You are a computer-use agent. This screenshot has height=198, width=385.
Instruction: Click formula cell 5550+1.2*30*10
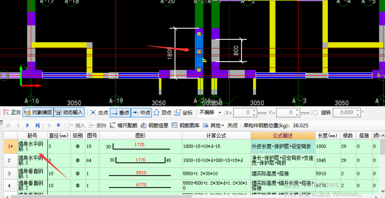click(x=216, y=174)
